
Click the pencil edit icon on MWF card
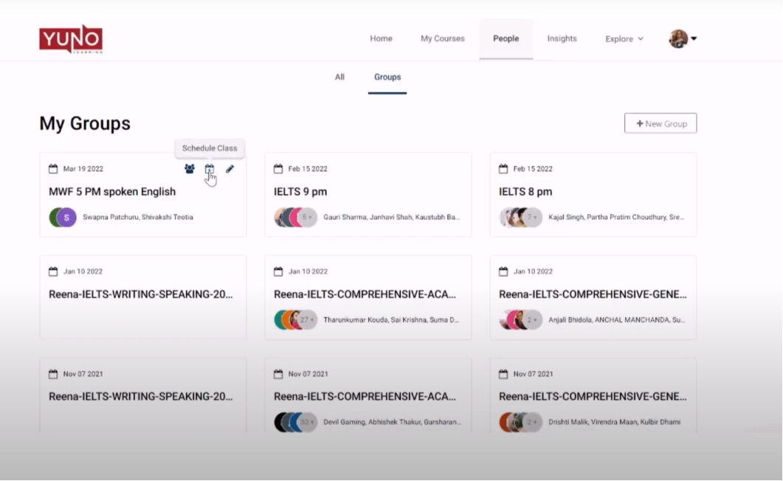tap(230, 169)
